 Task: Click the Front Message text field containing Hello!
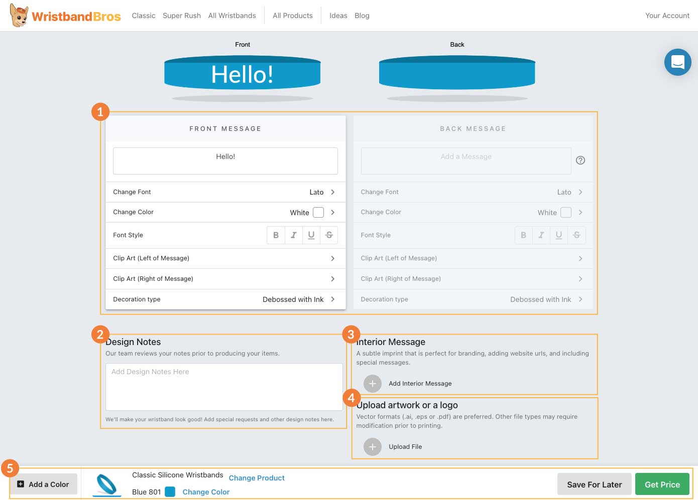(x=225, y=161)
